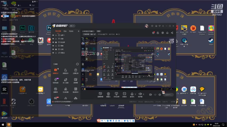Click room number 3831543 text
This screenshot has width=227, height=127.
tap(112, 34)
